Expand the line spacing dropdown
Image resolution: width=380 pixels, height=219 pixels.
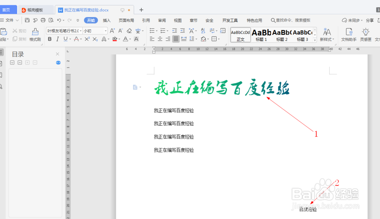pos(196,39)
